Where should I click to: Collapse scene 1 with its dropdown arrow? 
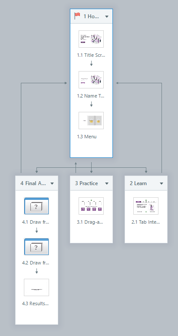(107, 16)
